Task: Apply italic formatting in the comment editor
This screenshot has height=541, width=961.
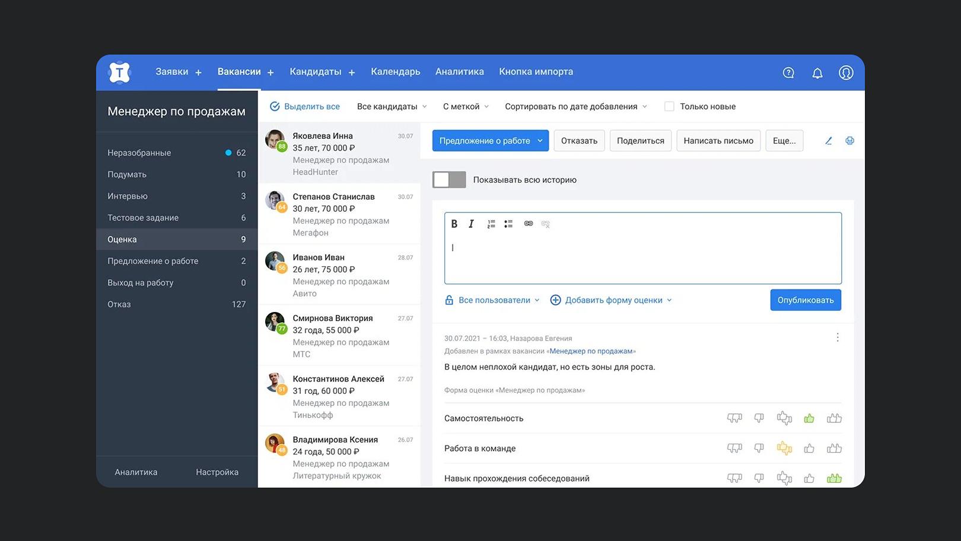Action: pyautogui.click(x=471, y=224)
